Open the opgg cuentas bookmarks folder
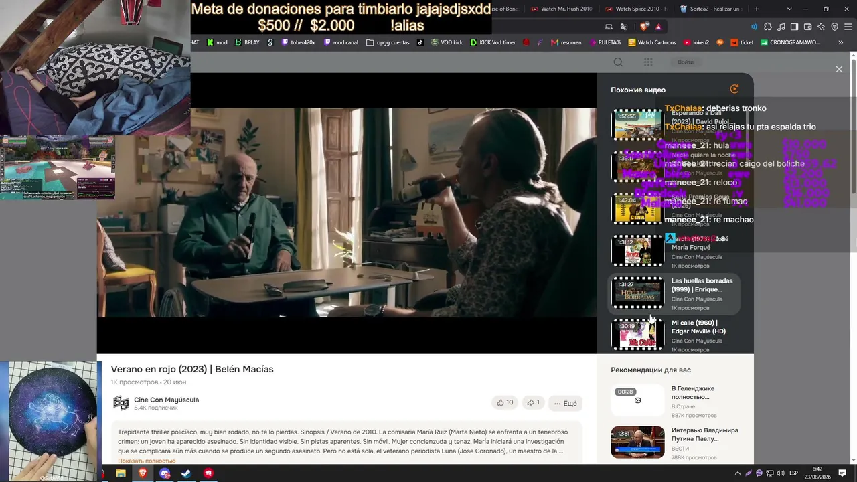Screen dimensions: 857x482 pyautogui.click(x=388, y=42)
